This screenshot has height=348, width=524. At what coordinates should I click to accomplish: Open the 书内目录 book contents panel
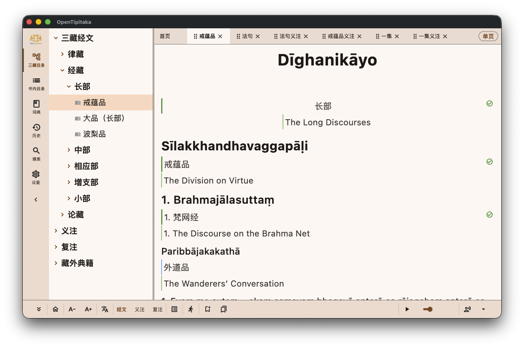click(x=36, y=84)
